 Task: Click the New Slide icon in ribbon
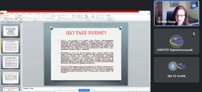pos(16,17)
